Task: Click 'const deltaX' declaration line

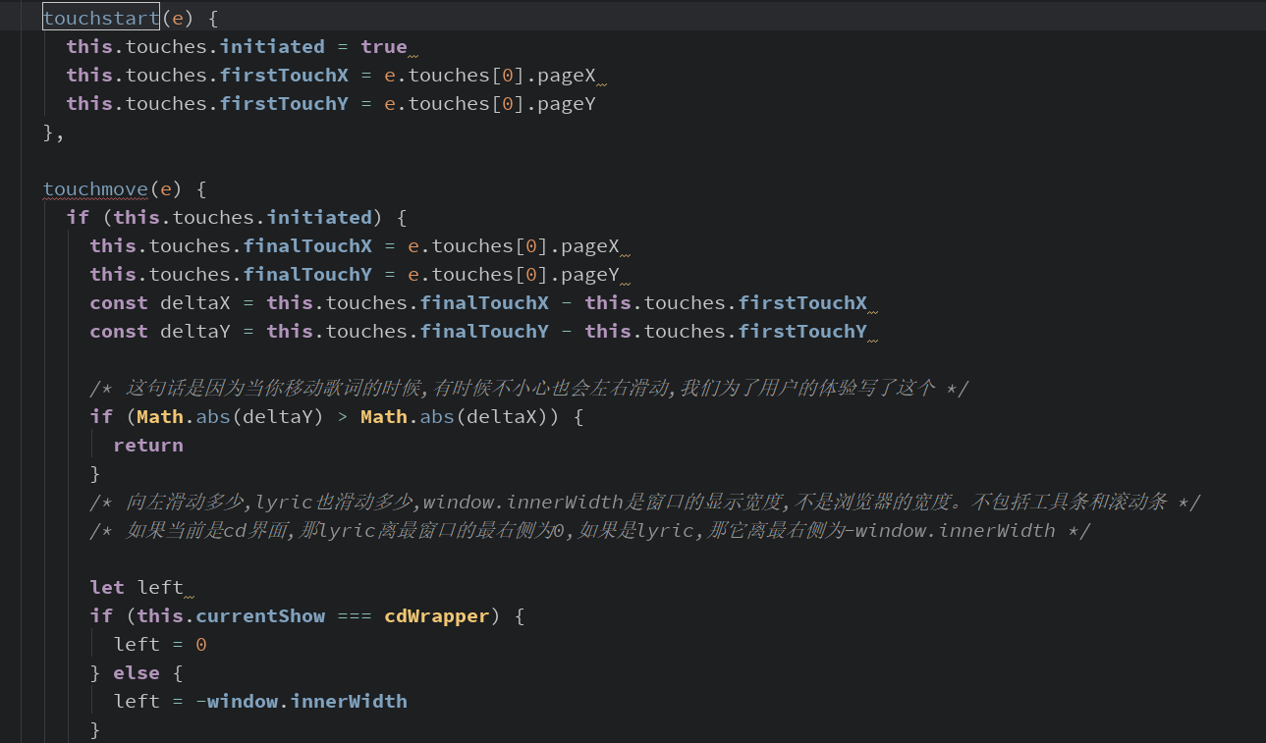Action: pyautogui.click(x=478, y=302)
